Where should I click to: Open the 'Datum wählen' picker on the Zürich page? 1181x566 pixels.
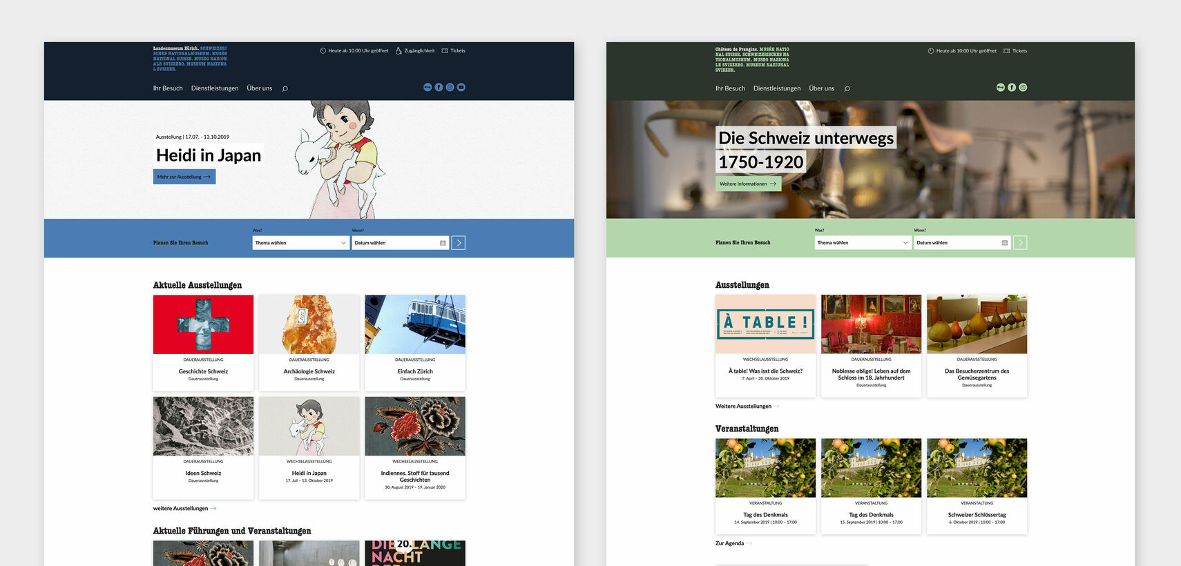401,243
